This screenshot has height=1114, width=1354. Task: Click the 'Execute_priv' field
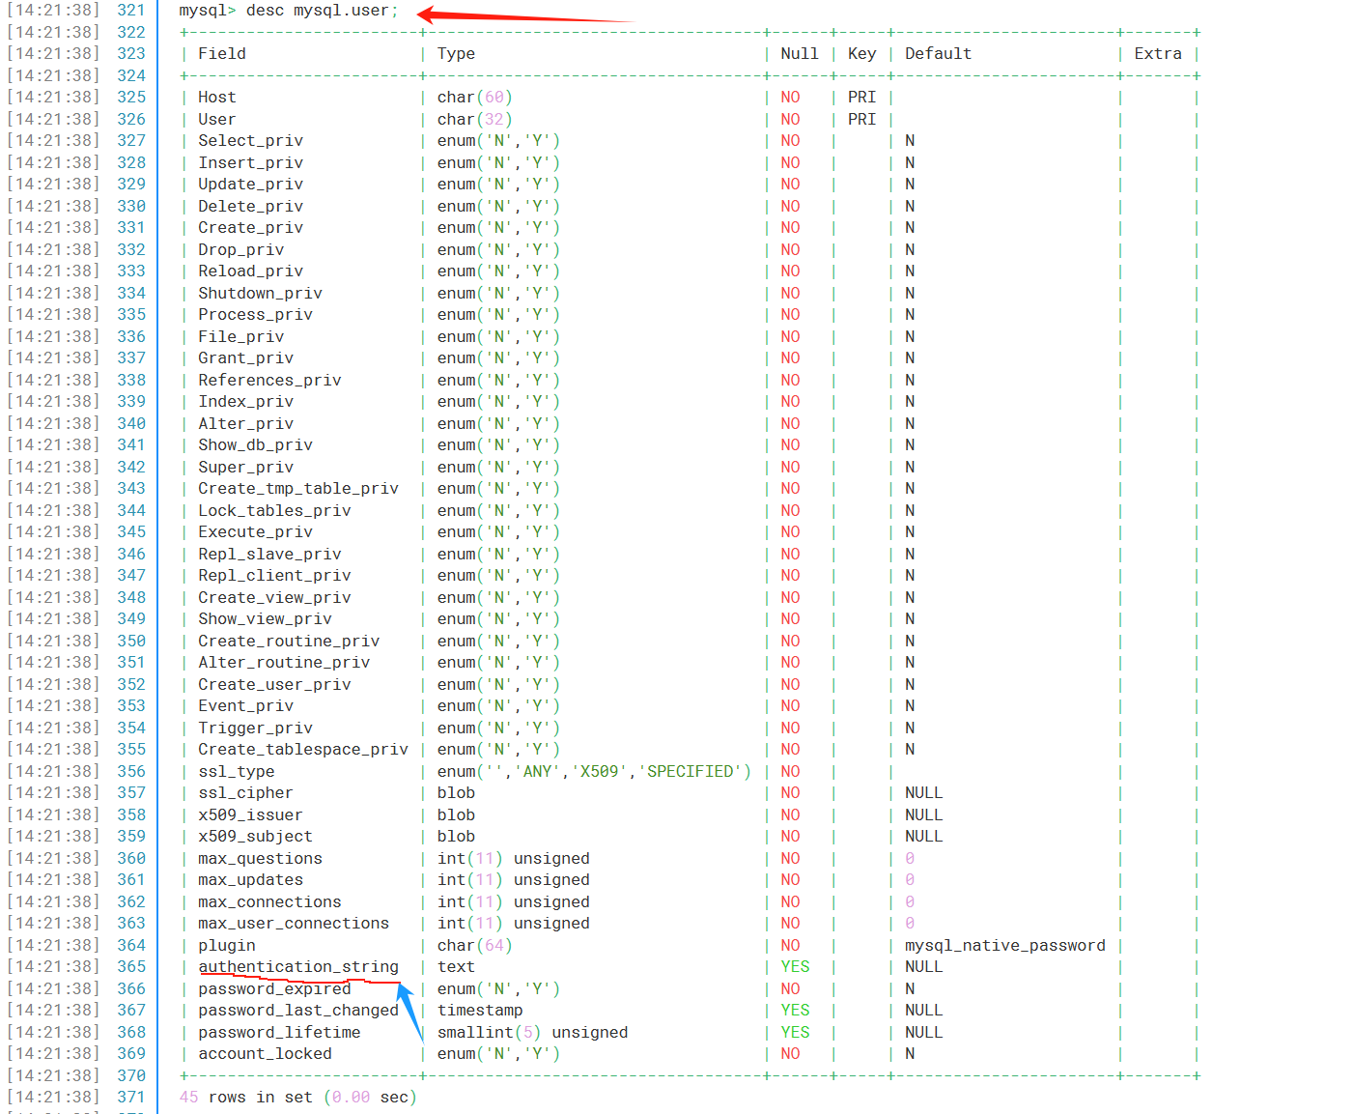coord(256,532)
